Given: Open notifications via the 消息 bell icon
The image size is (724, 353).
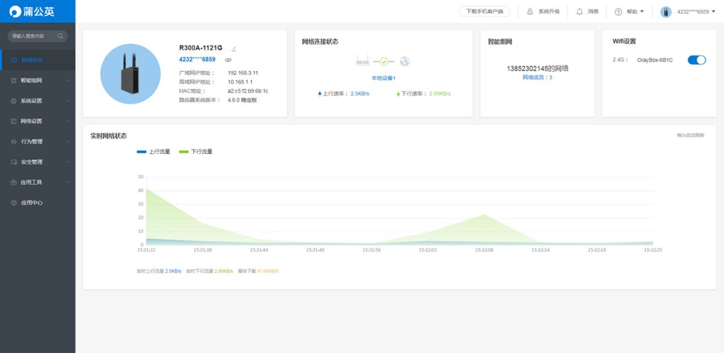Looking at the screenshot, I should (x=579, y=11).
